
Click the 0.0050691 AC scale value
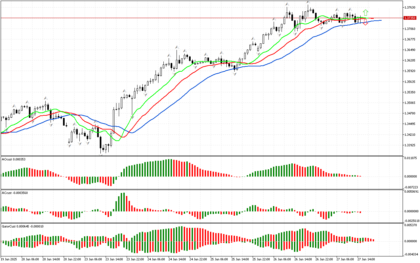click(411, 191)
